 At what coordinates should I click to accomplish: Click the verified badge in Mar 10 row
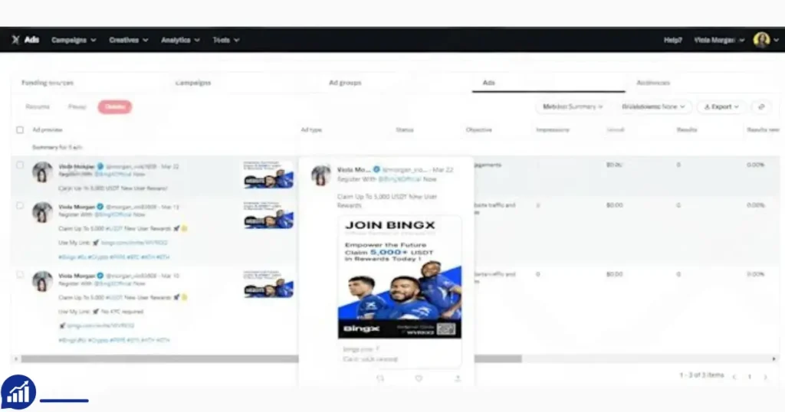(x=100, y=276)
